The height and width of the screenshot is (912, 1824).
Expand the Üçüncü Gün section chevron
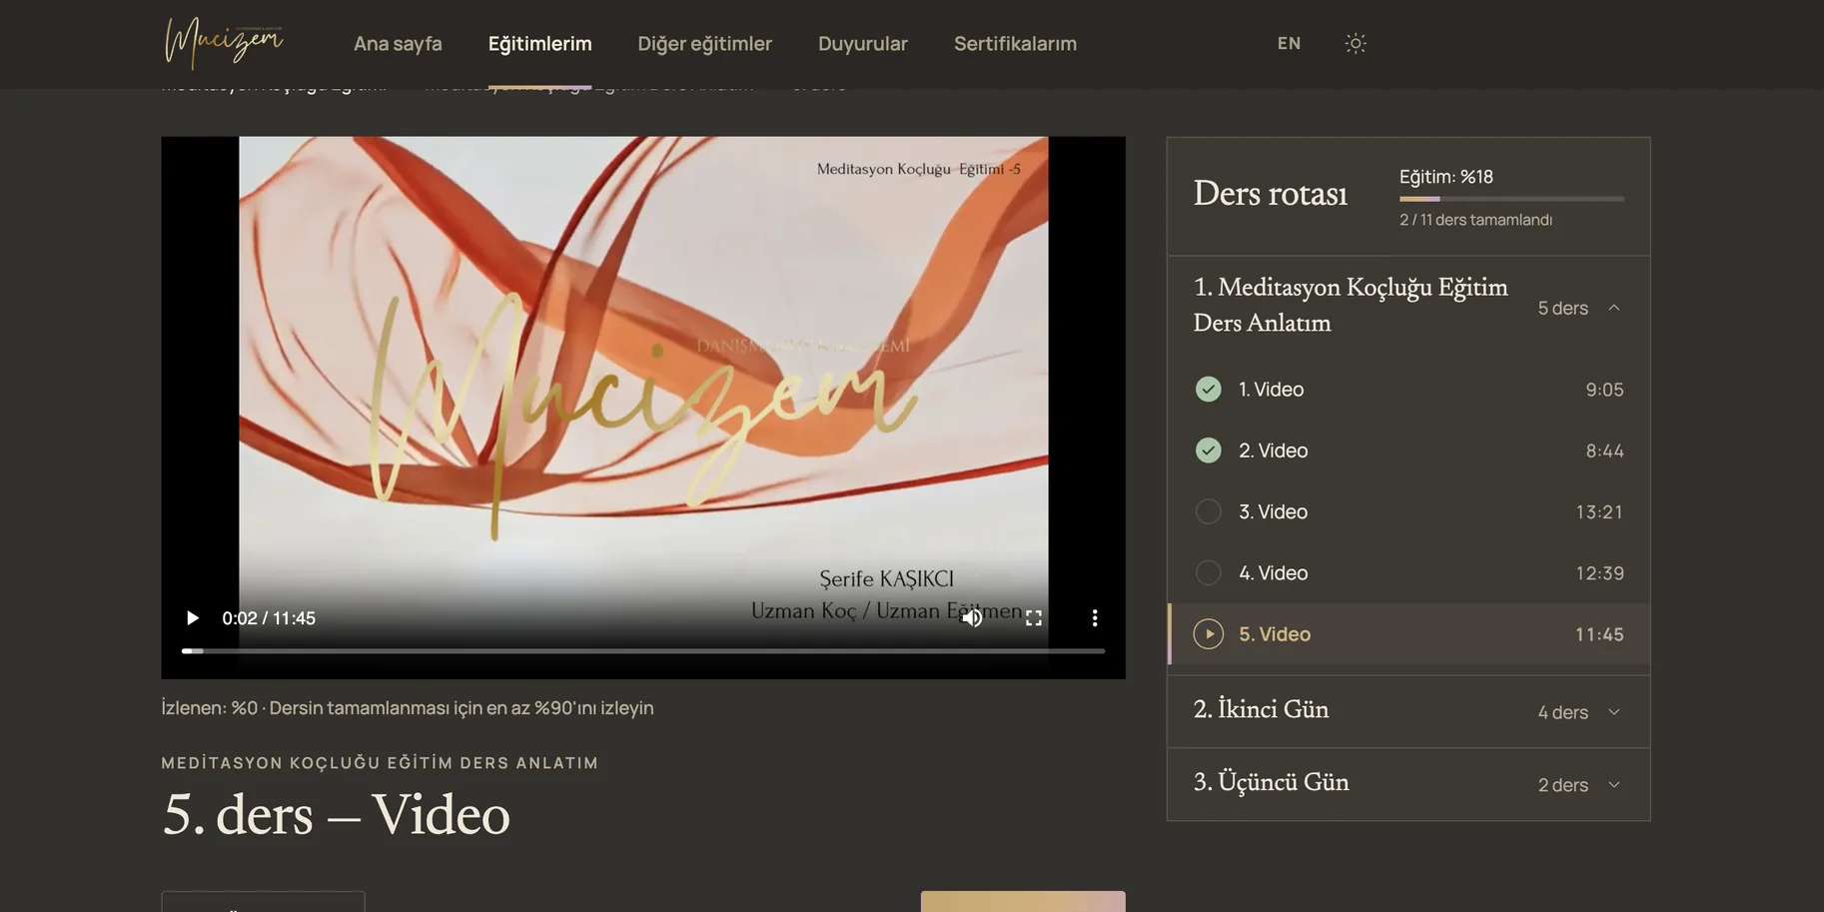tap(1614, 785)
